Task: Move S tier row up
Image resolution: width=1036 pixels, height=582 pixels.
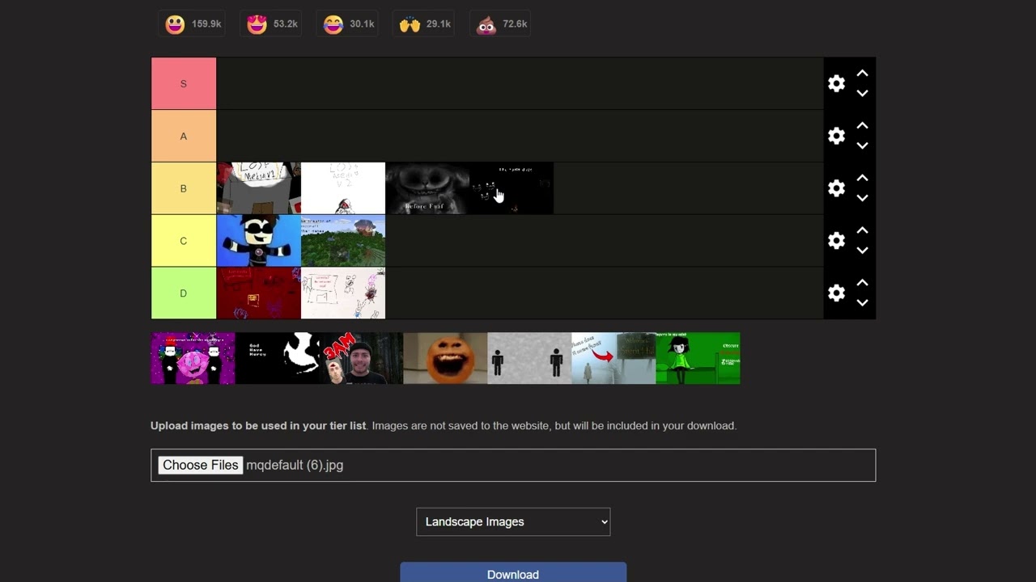Action: pyautogui.click(x=863, y=74)
